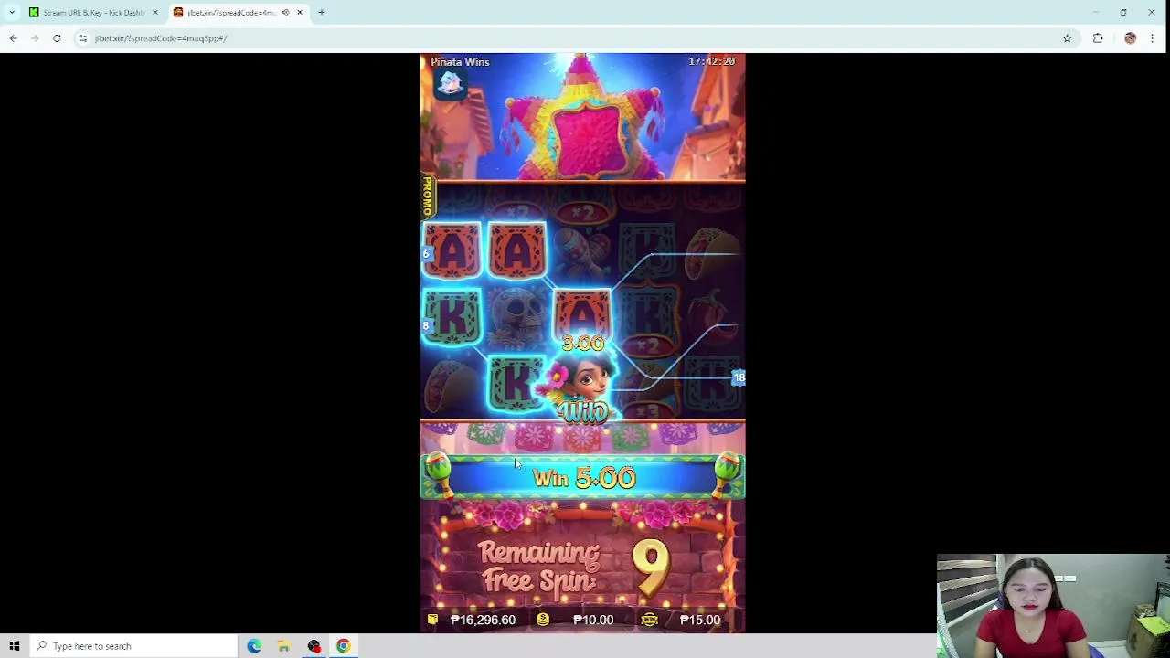Click the ₱10.00 bet value
Viewport: 1170px width, 658px height.
[593, 620]
